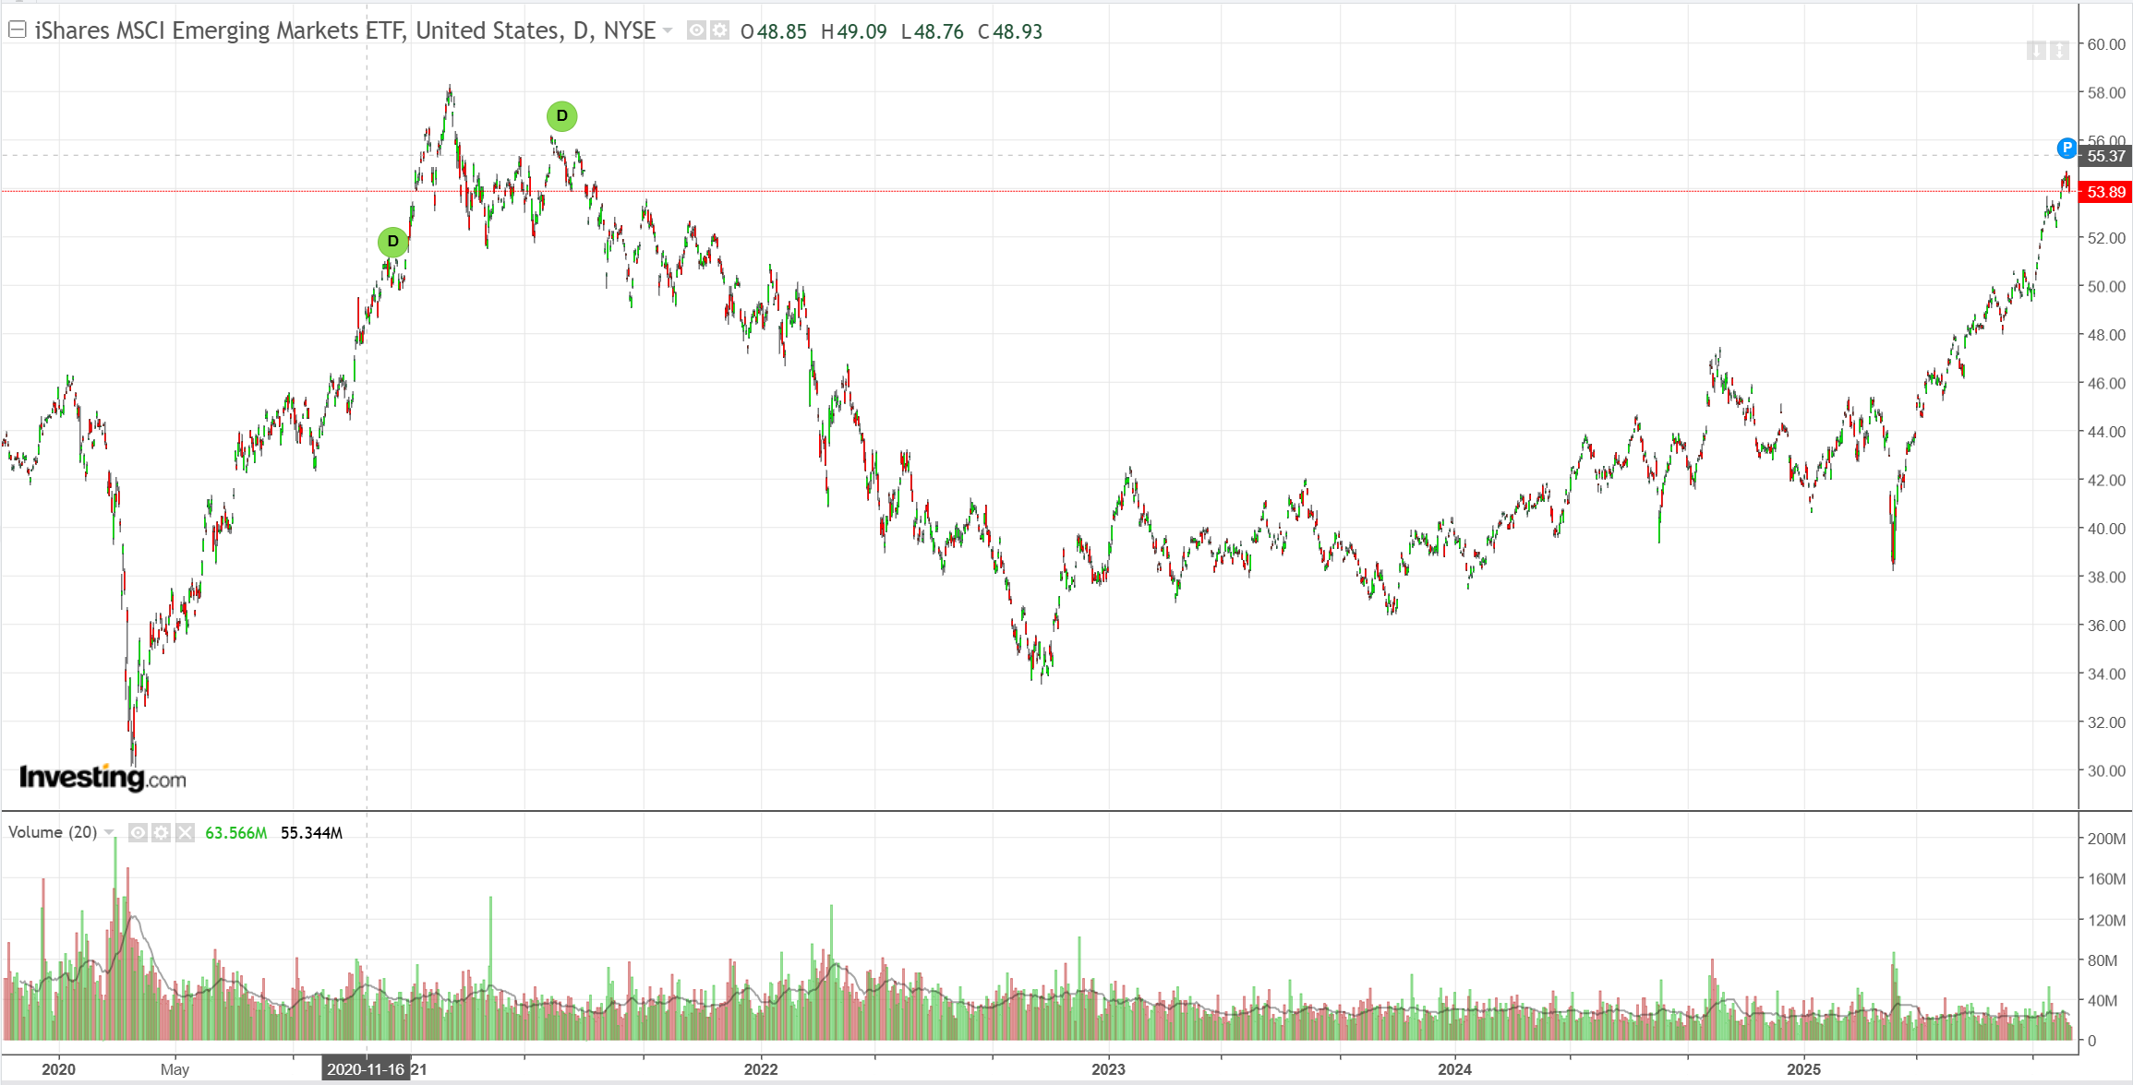Click the blue P price marker
The image size is (2133, 1085).
2067,148
